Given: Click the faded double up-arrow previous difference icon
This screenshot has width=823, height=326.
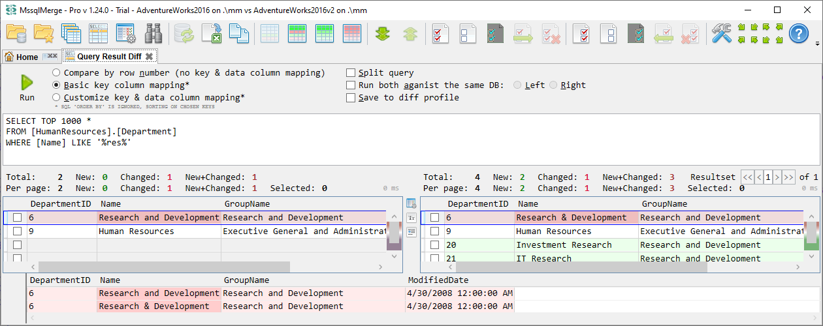Looking at the screenshot, I should (x=410, y=33).
